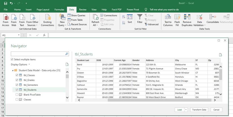Open the Display Options dropdown
Viewport: 233px width, 117px height.
[x=19, y=65]
